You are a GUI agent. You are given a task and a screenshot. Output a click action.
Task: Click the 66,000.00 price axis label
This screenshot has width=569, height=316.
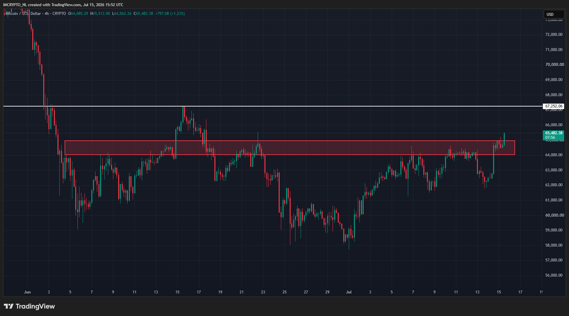click(x=554, y=125)
